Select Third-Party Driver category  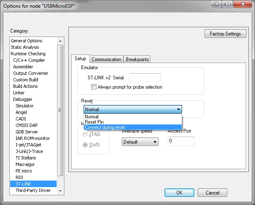point(33,190)
